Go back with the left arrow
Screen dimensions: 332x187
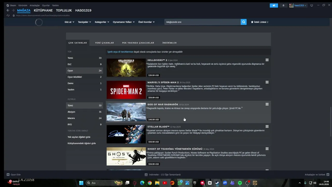(8, 10)
